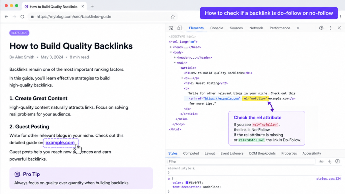Close the How to Build Quality Backlinks tab
345x194 pixels.
coord(83,6)
